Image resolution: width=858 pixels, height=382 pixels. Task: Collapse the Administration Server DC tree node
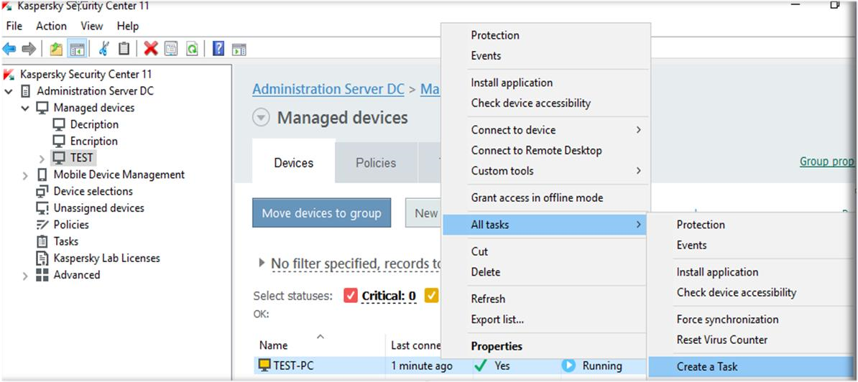click(8, 92)
